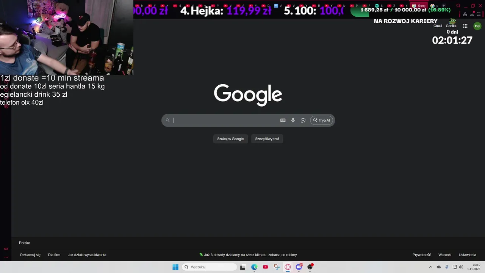The height and width of the screenshot is (273, 485).
Task: Open the Google apps grid
Action: click(x=465, y=26)
